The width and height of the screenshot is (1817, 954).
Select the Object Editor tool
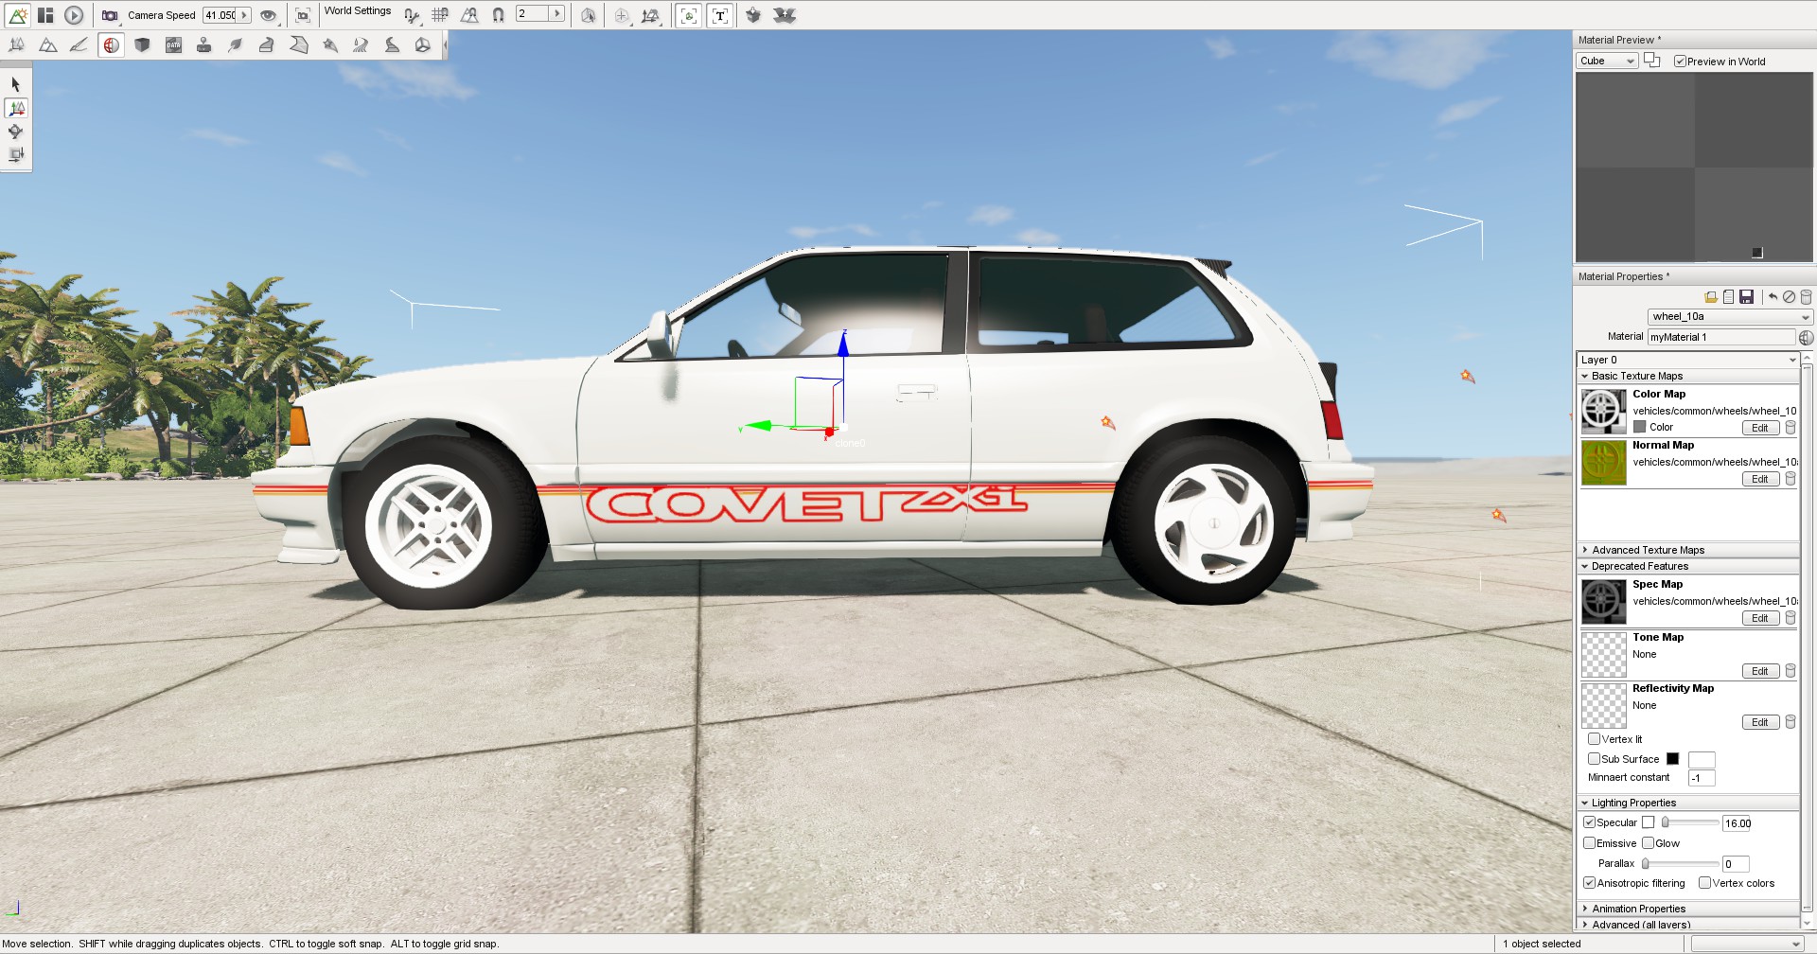pyautogui.click(x=16, y=44)
